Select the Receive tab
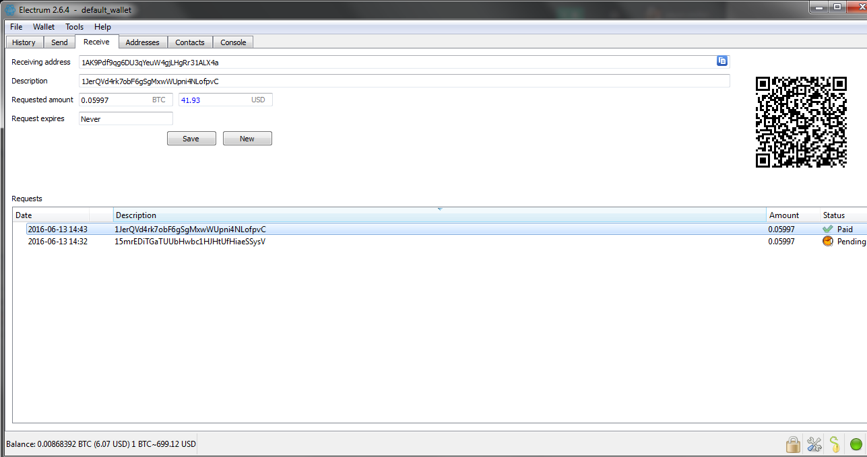 [96, 42]
